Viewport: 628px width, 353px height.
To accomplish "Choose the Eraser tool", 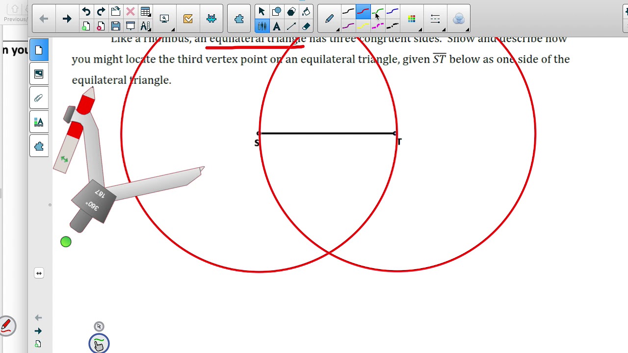I will [x=306, y=26].
